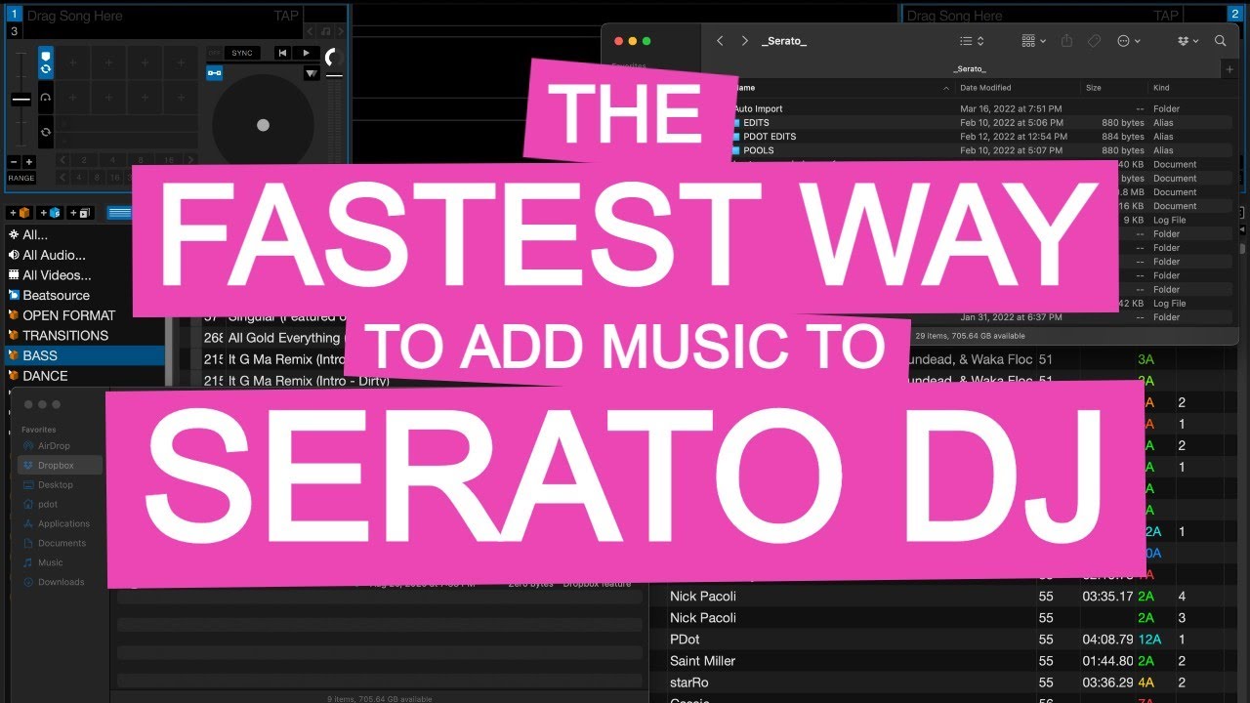
Task: Turn the deck 1 gain knob
Action: 333,57
